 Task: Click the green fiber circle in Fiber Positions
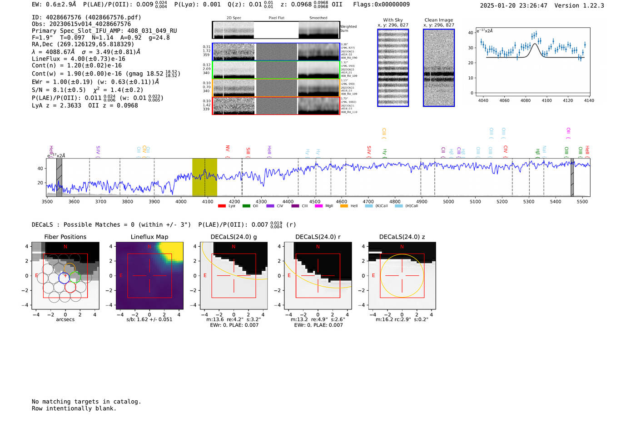point(75,277)
